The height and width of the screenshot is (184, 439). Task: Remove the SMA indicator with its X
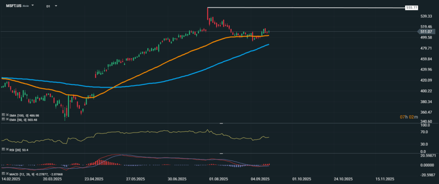pos(6,115)
